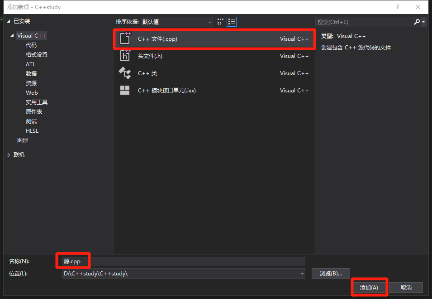Click the header file (.h) template icon
The image size is (432, 299).
(125, 56)
